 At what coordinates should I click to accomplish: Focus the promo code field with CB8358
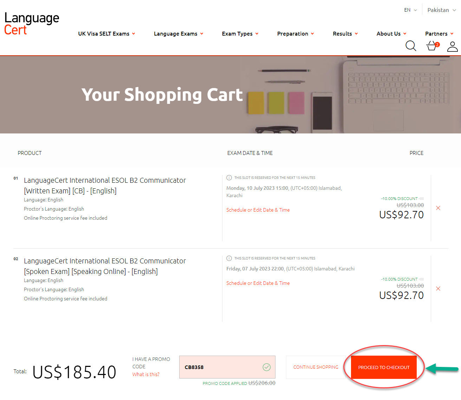[x=227, y=367]
